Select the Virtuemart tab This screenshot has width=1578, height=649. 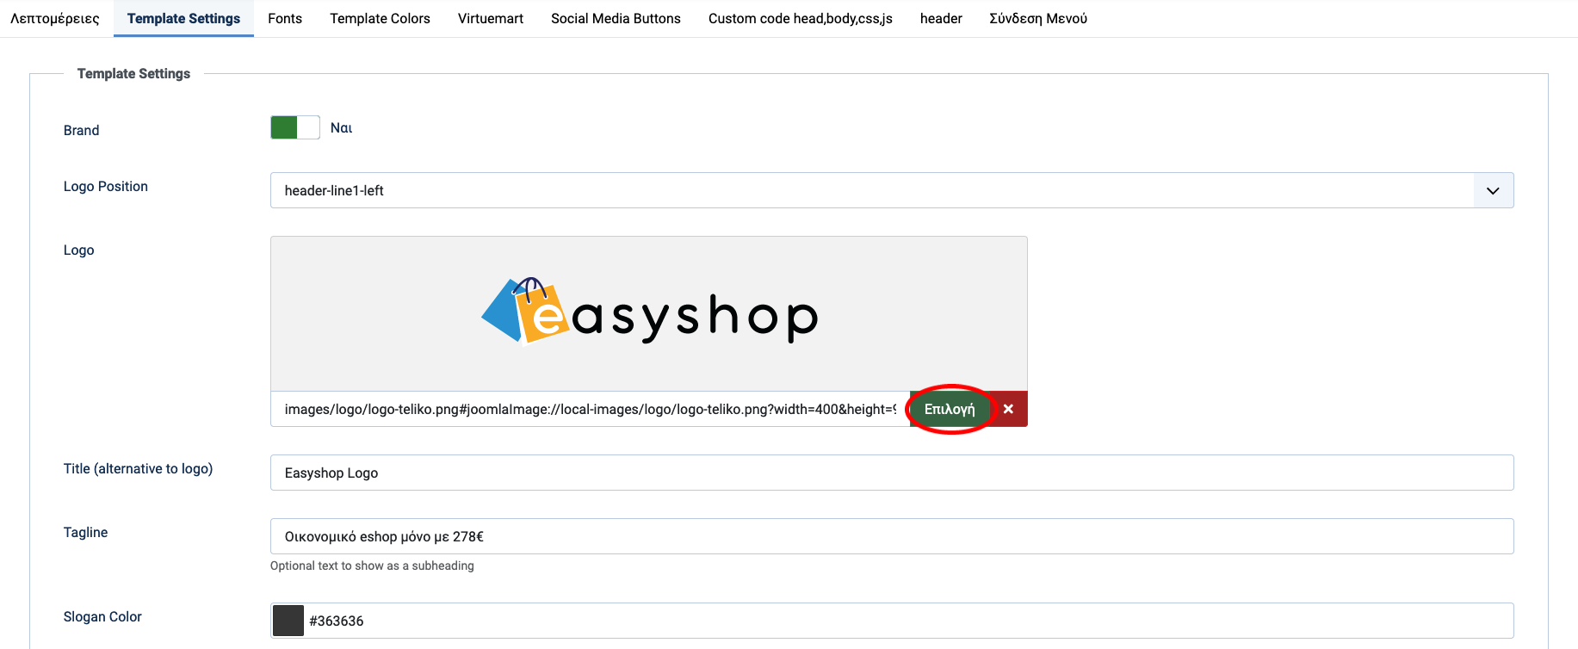tap(491, 18)
